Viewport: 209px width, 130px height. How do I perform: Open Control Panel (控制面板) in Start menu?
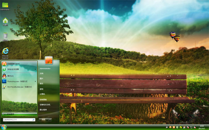[43, 99]
